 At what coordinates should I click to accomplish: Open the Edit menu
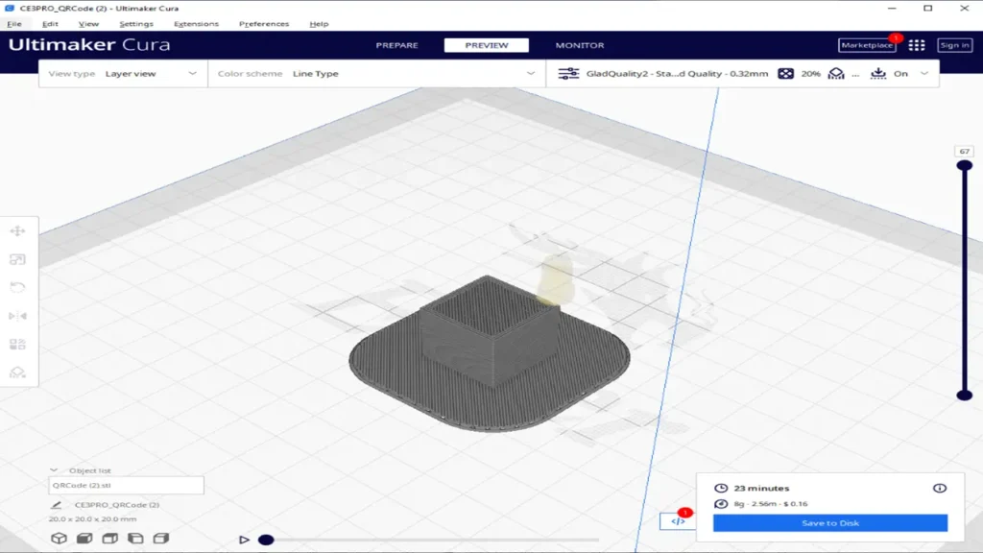(x=50, y=24)
